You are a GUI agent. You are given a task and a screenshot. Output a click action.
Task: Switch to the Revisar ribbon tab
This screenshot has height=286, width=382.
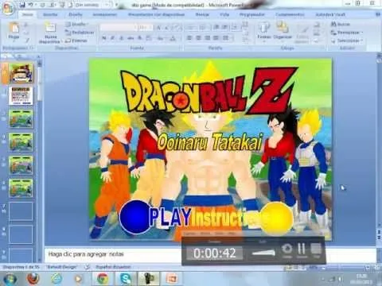tap(202, 14)
